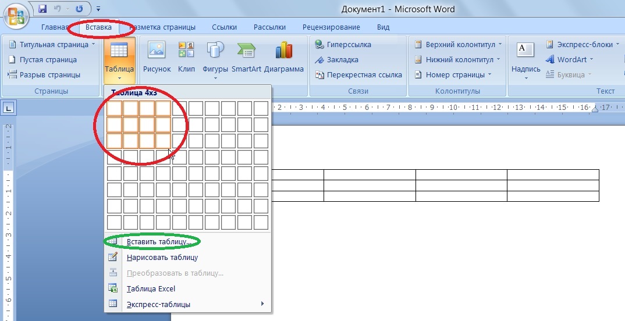Screen dimensions: 625x321
Task: Save document with floppy disk icon
Action: pyautogui.click(x=42, y=8)
